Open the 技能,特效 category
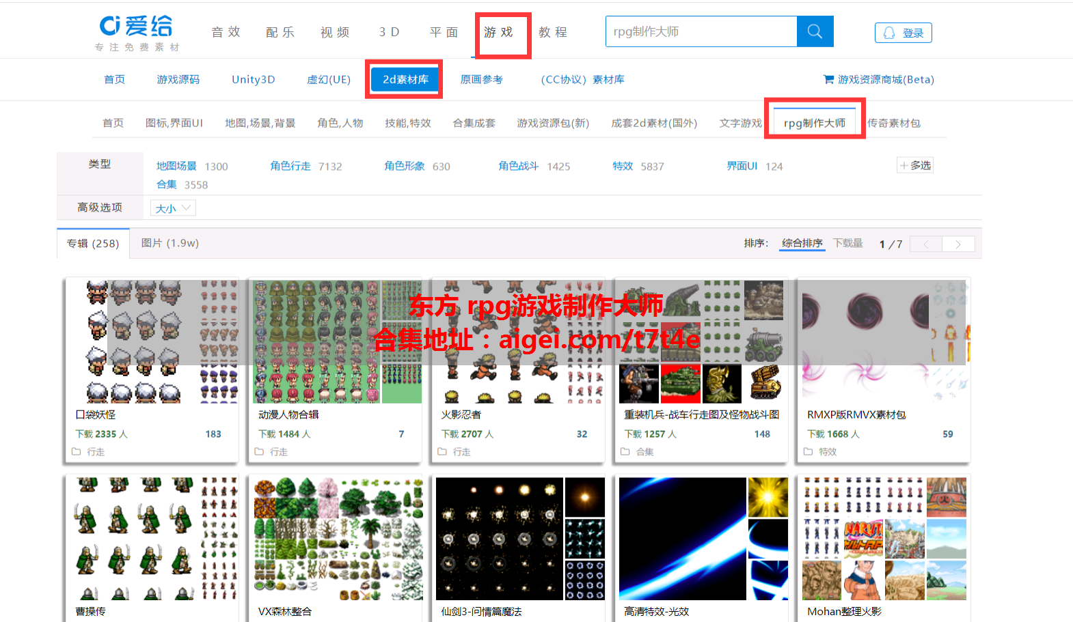Screen dimensions: 1073x622 pos(408,123)
